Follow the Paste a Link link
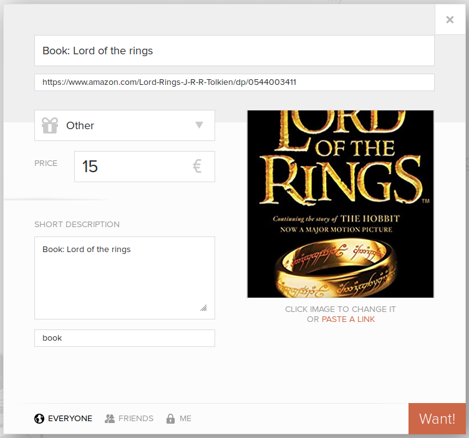This screenshot has height=438, width=469. (x=348, y=319)
